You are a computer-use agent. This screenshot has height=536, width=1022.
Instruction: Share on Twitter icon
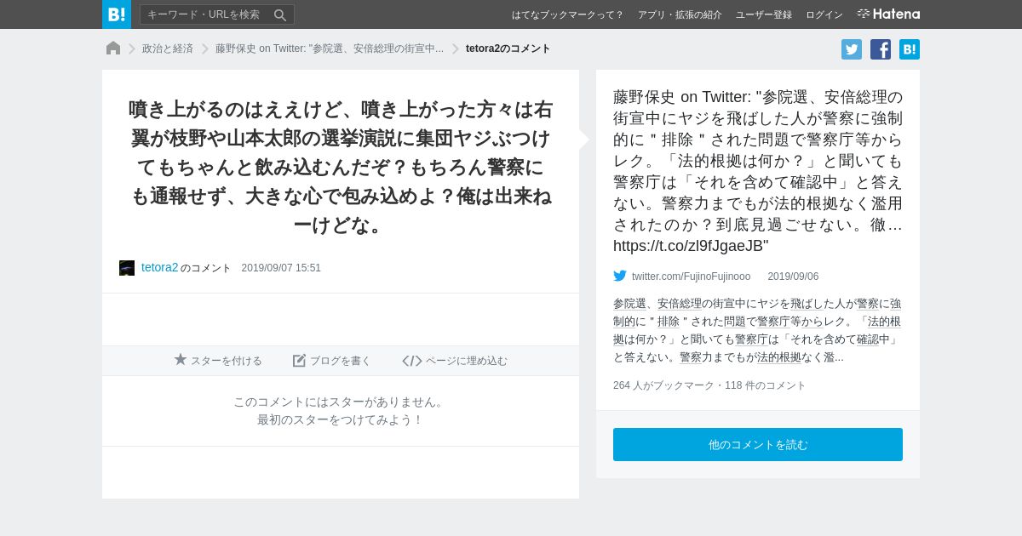coord(852,49)
